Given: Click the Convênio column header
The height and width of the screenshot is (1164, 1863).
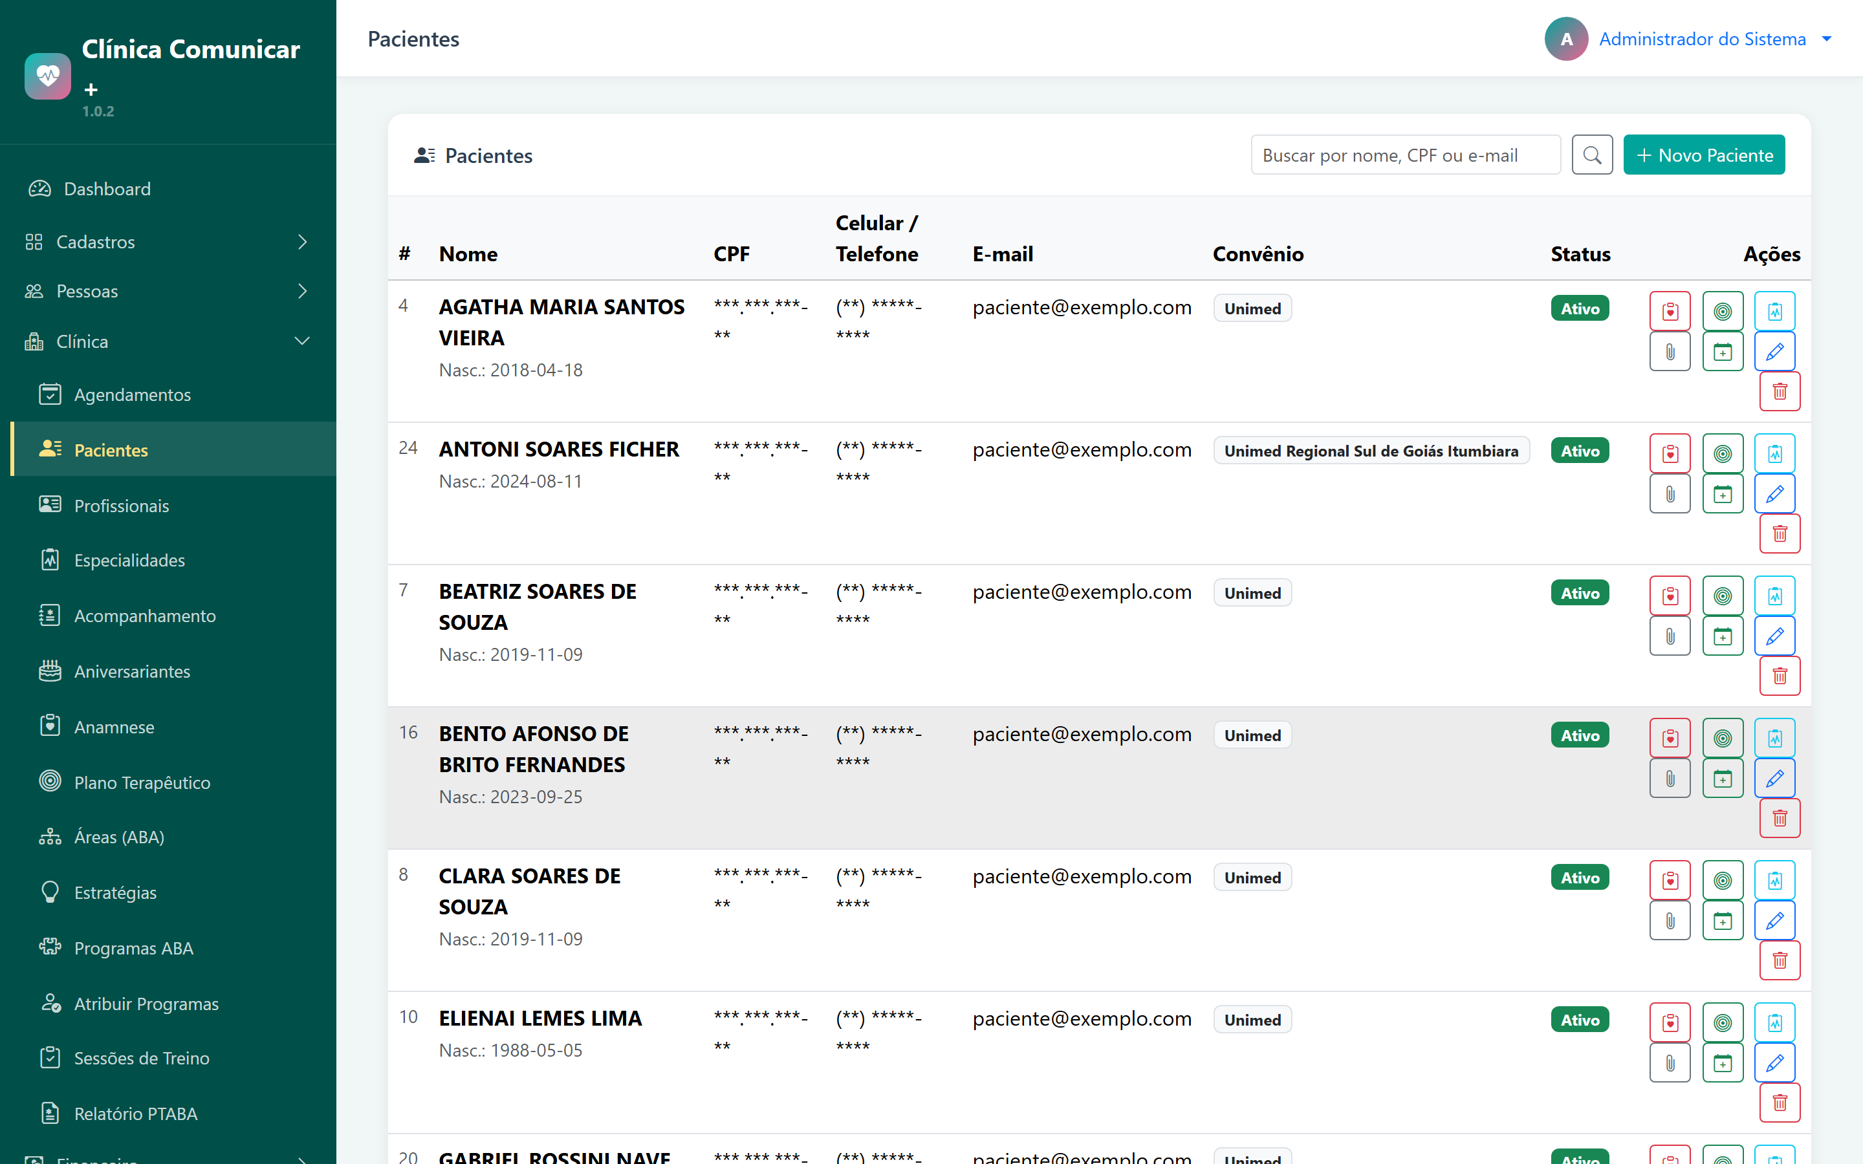Looking at the screenshot, I should pos(1258,254).
